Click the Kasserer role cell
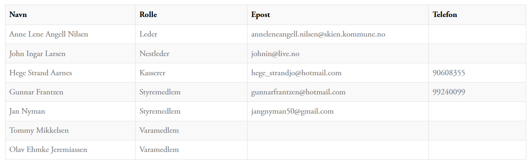This screenshot has width=531, height=161. 152,73
